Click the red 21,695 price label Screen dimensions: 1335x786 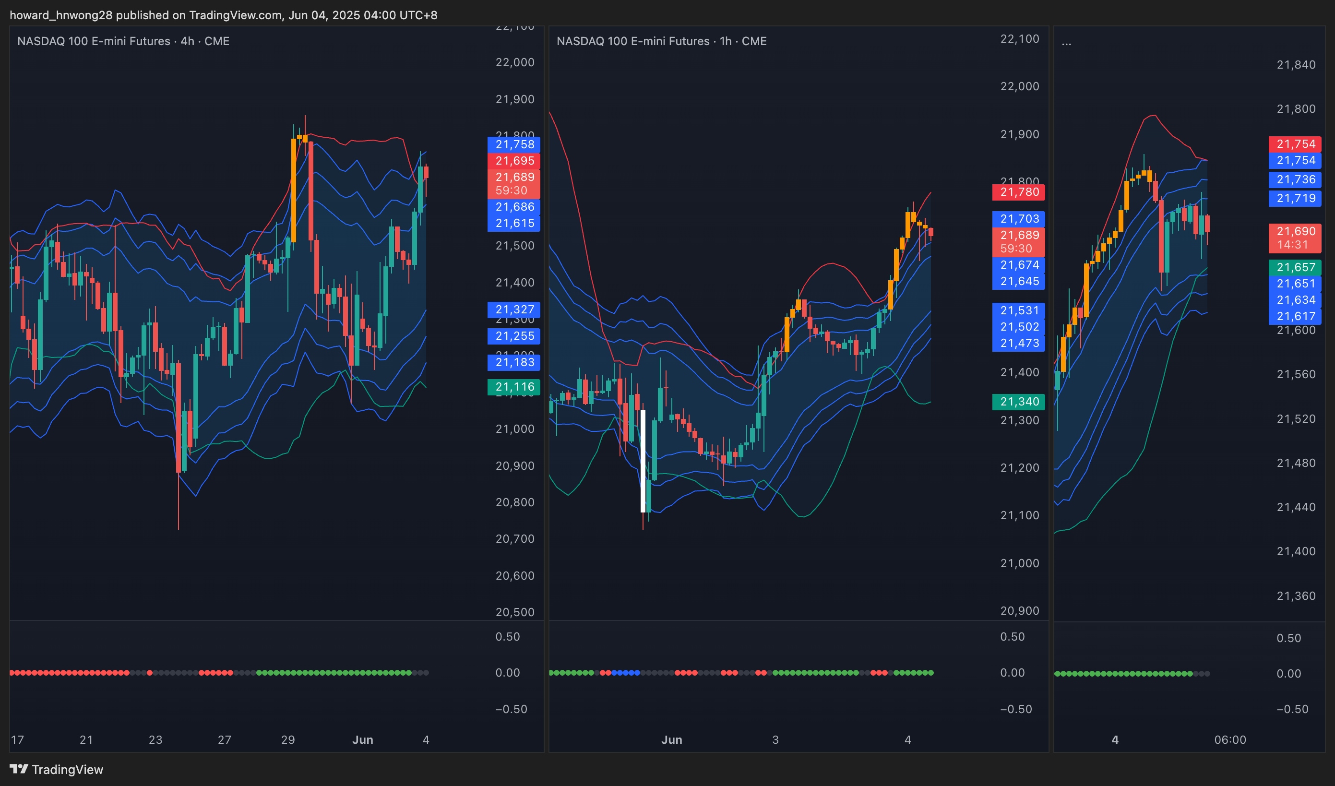pyautogui.click(x=514, y=160)
